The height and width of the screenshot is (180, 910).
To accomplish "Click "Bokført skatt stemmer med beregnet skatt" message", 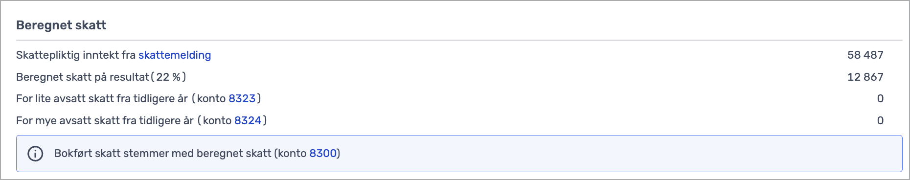I will click(x=162, y=154).
